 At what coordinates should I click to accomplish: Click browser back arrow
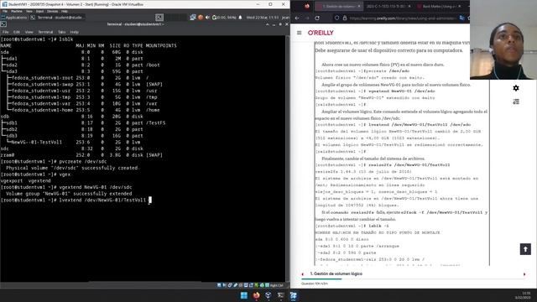click(x=297, y=18)
